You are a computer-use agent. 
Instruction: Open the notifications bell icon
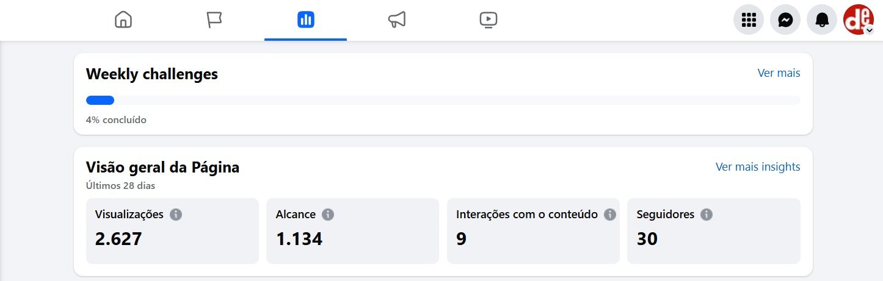pyautogui.click(x=822, y=21)
